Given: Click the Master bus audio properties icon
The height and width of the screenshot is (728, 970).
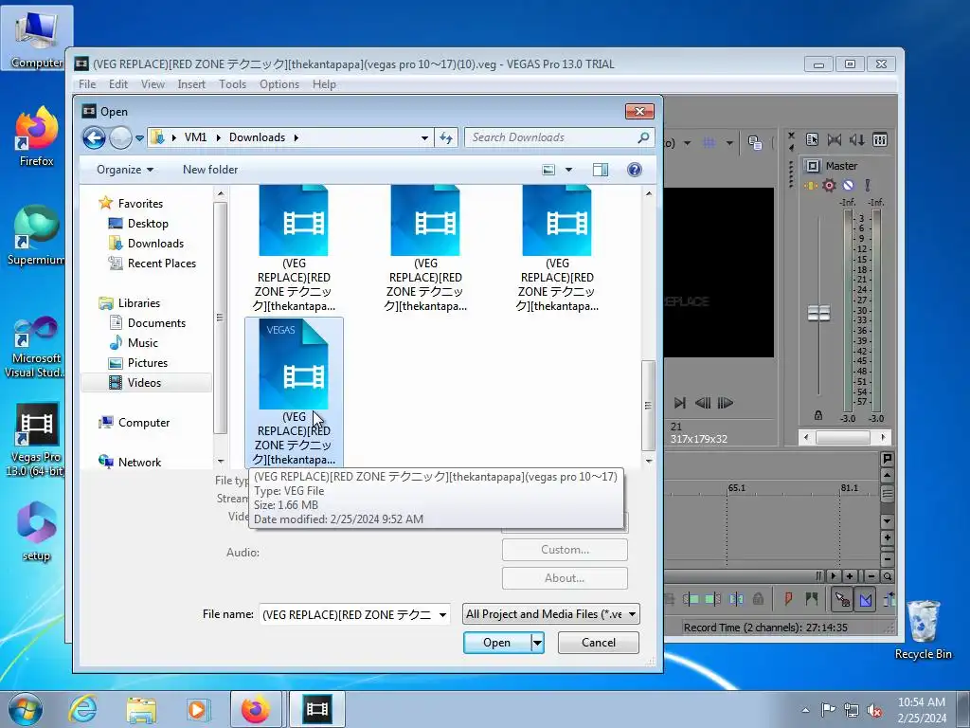Looking at the screenshot, I should point(812,140).
